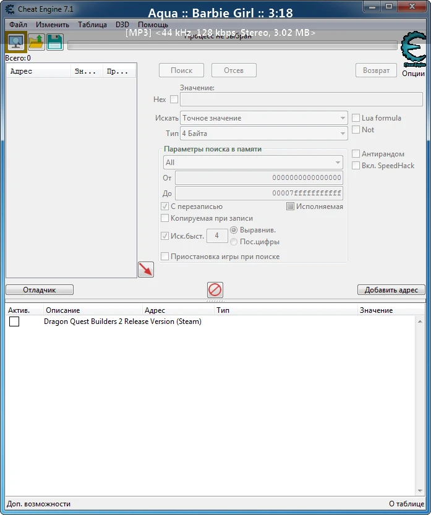Select the Выравнив. radio button
This screenshot has width=431, height=515.
(x=234, y=230)
